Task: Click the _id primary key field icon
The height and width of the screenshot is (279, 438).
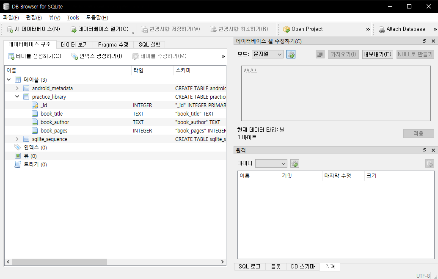Action: (35, 105)
